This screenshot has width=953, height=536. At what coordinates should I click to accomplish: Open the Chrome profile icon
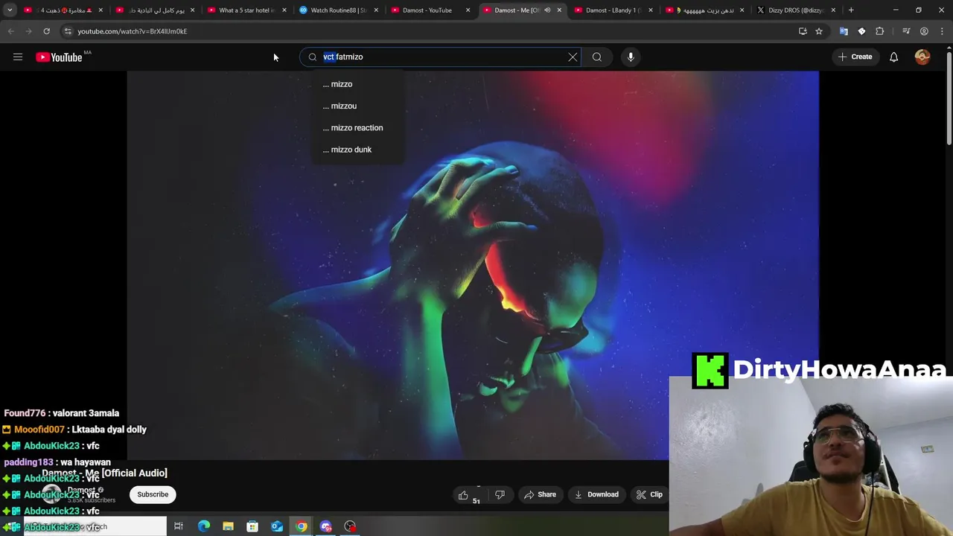924,31
